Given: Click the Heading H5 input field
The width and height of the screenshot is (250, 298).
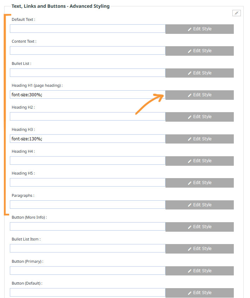Looking at the screenshot, I should pyautogui.click(x=88, y=183).
